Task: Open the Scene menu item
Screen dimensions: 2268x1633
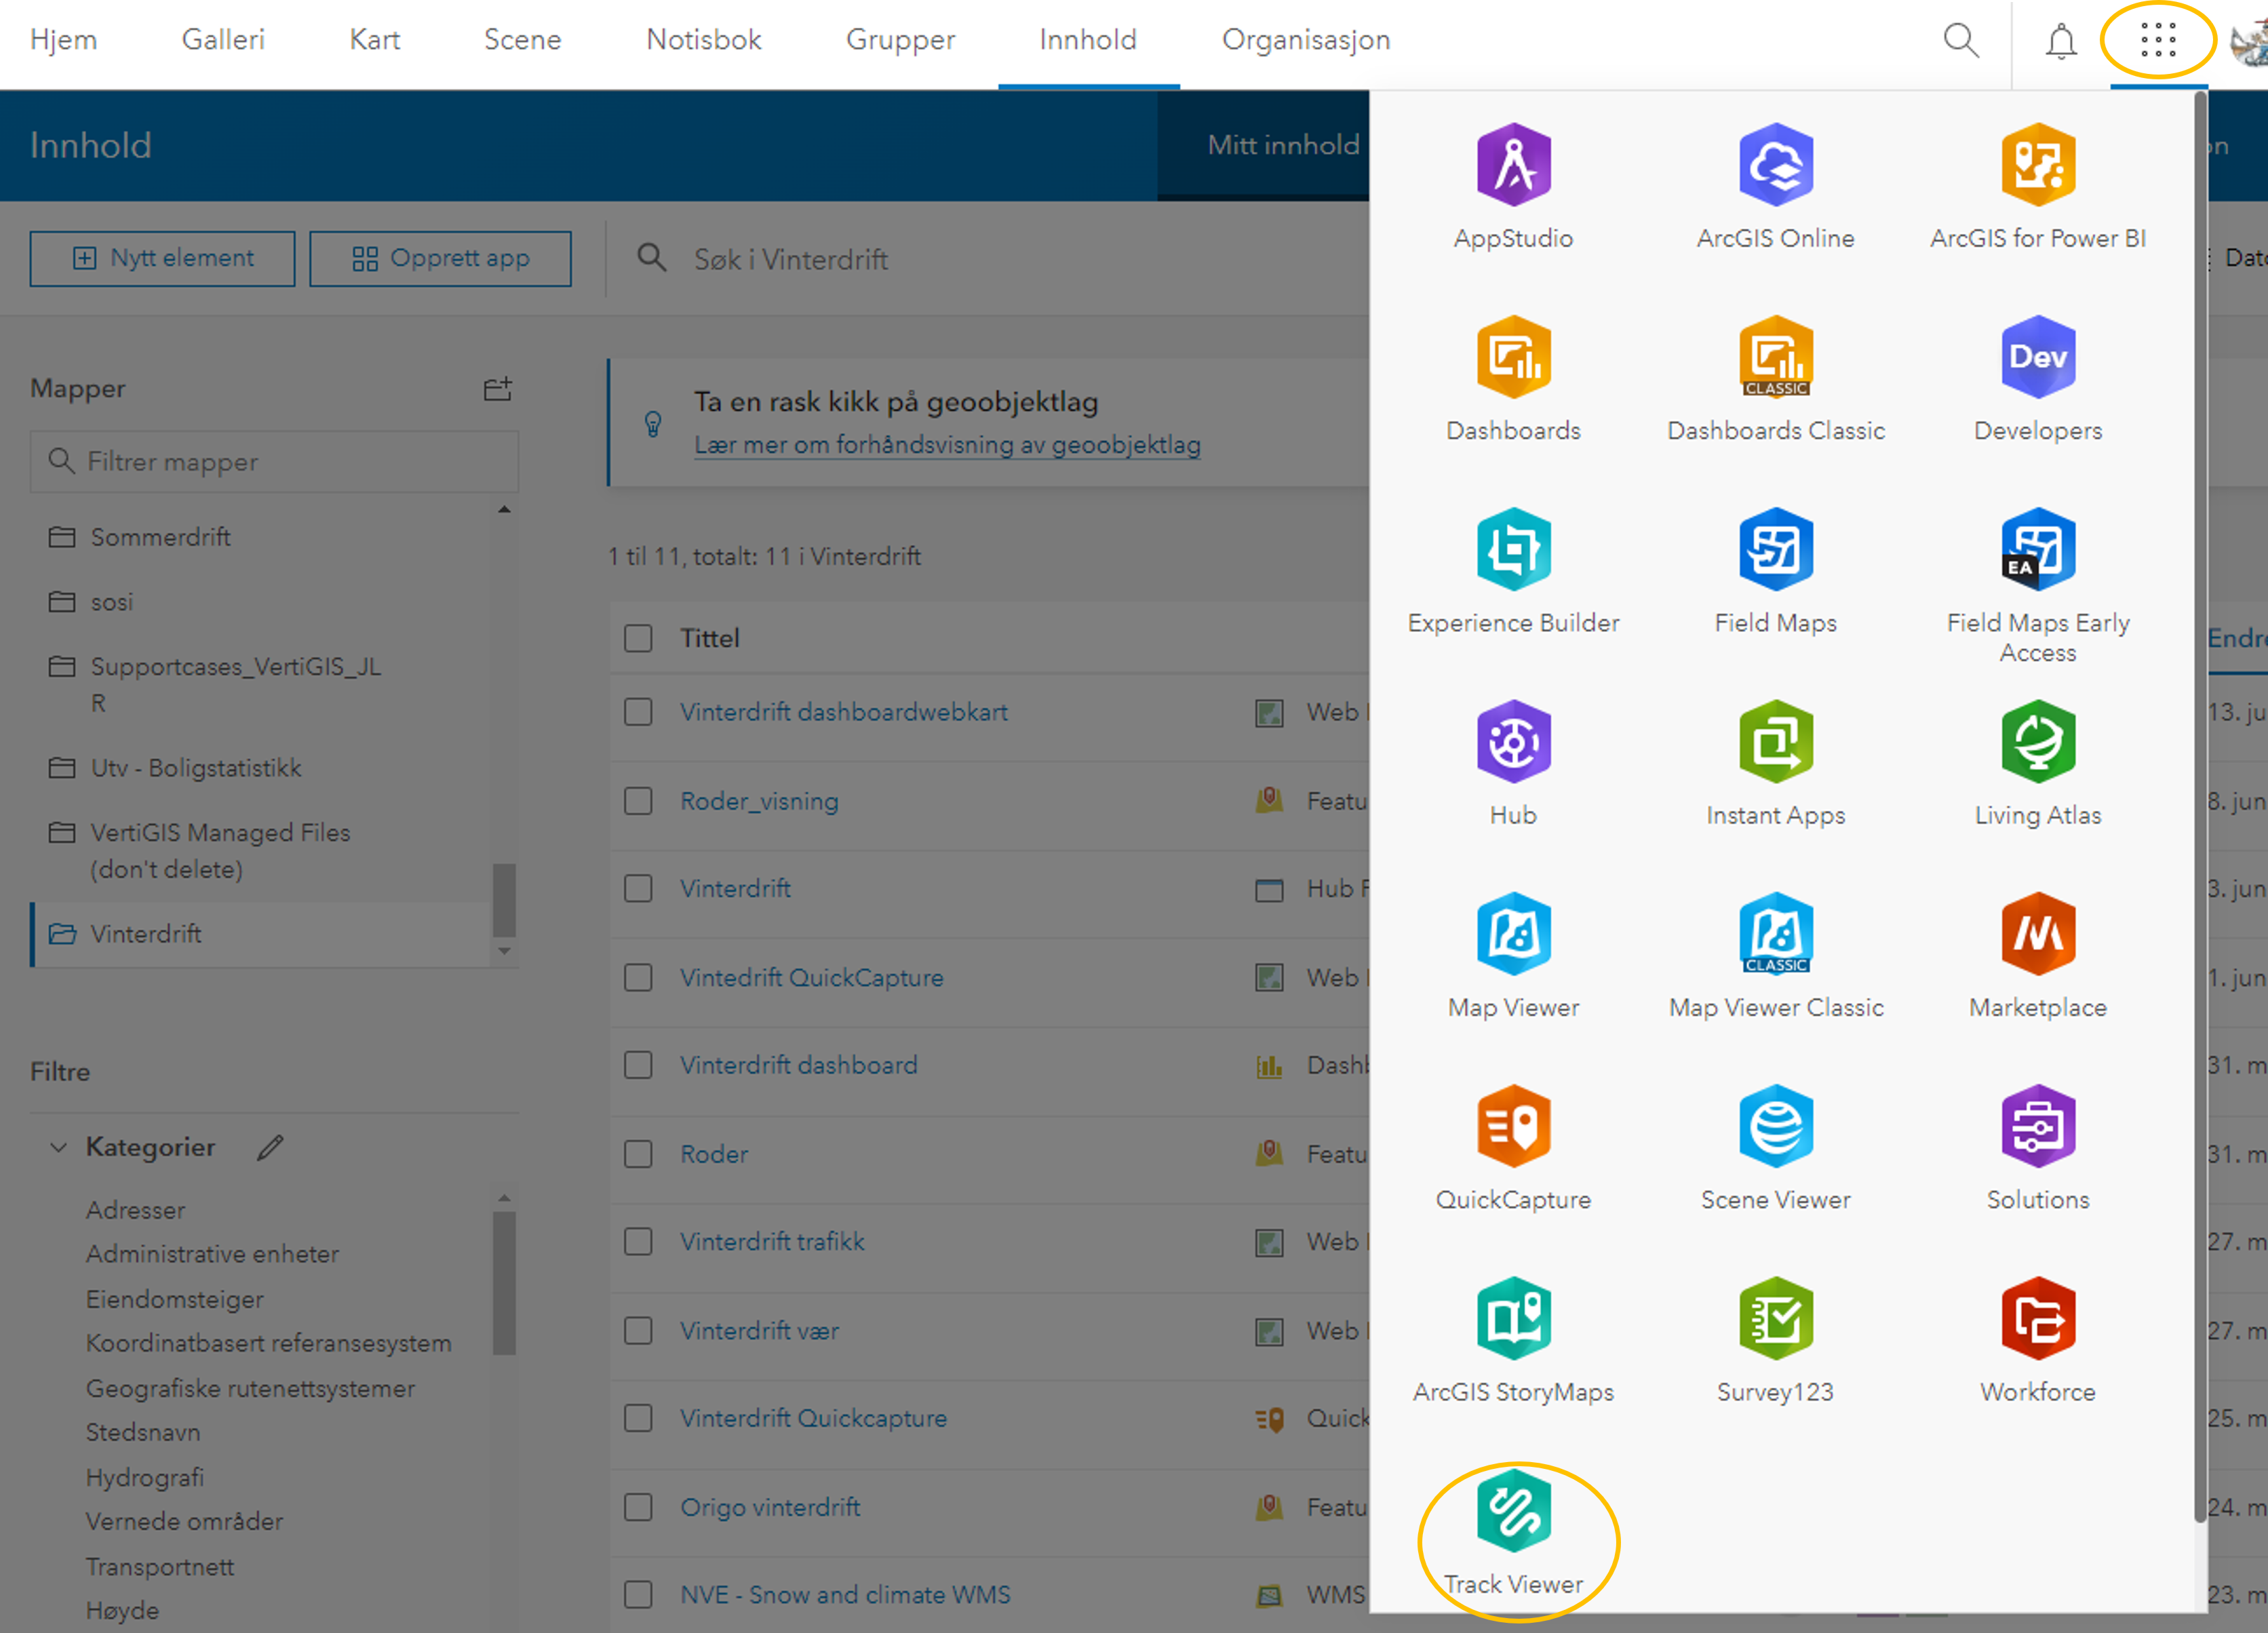Action: tap(523, 40)
